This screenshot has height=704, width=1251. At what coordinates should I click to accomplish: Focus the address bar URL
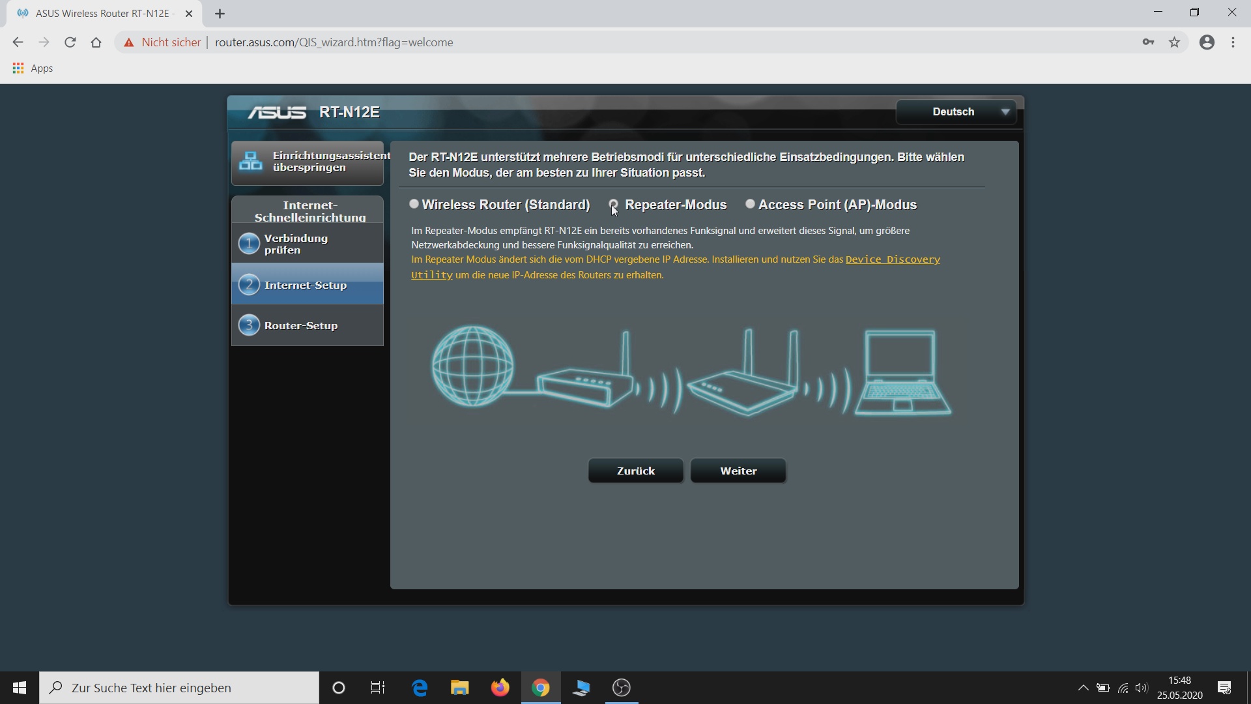[x=334, y=42]
